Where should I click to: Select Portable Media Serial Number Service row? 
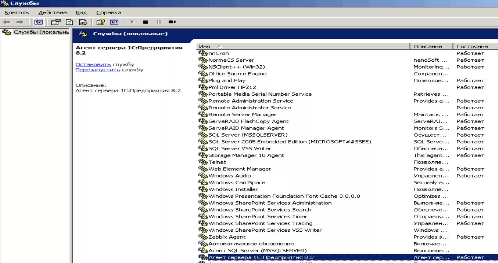(347, 94)
